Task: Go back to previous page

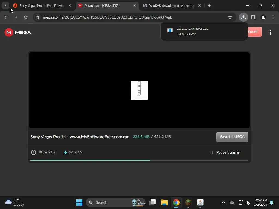Action: point(6,17)
